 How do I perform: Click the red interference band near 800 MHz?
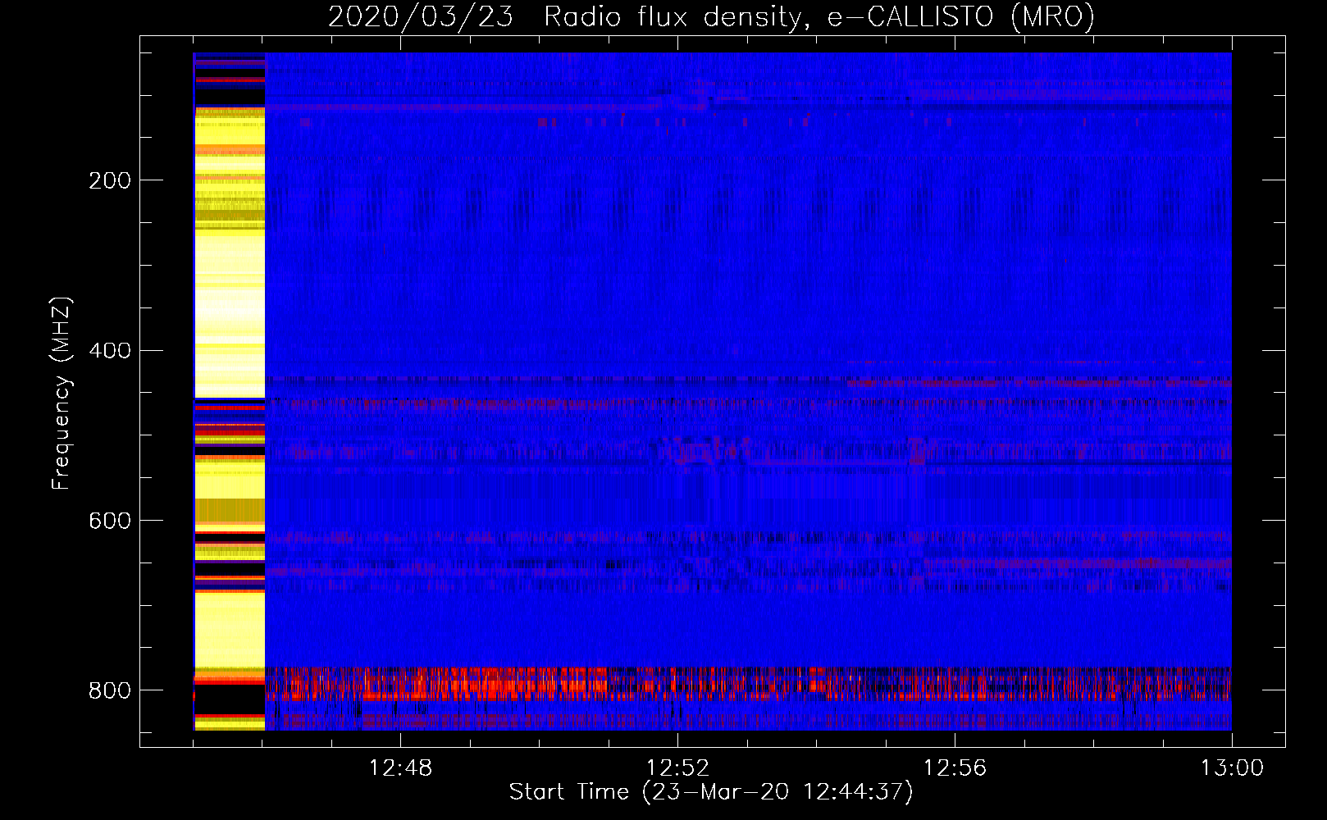[x=748, y=684]
